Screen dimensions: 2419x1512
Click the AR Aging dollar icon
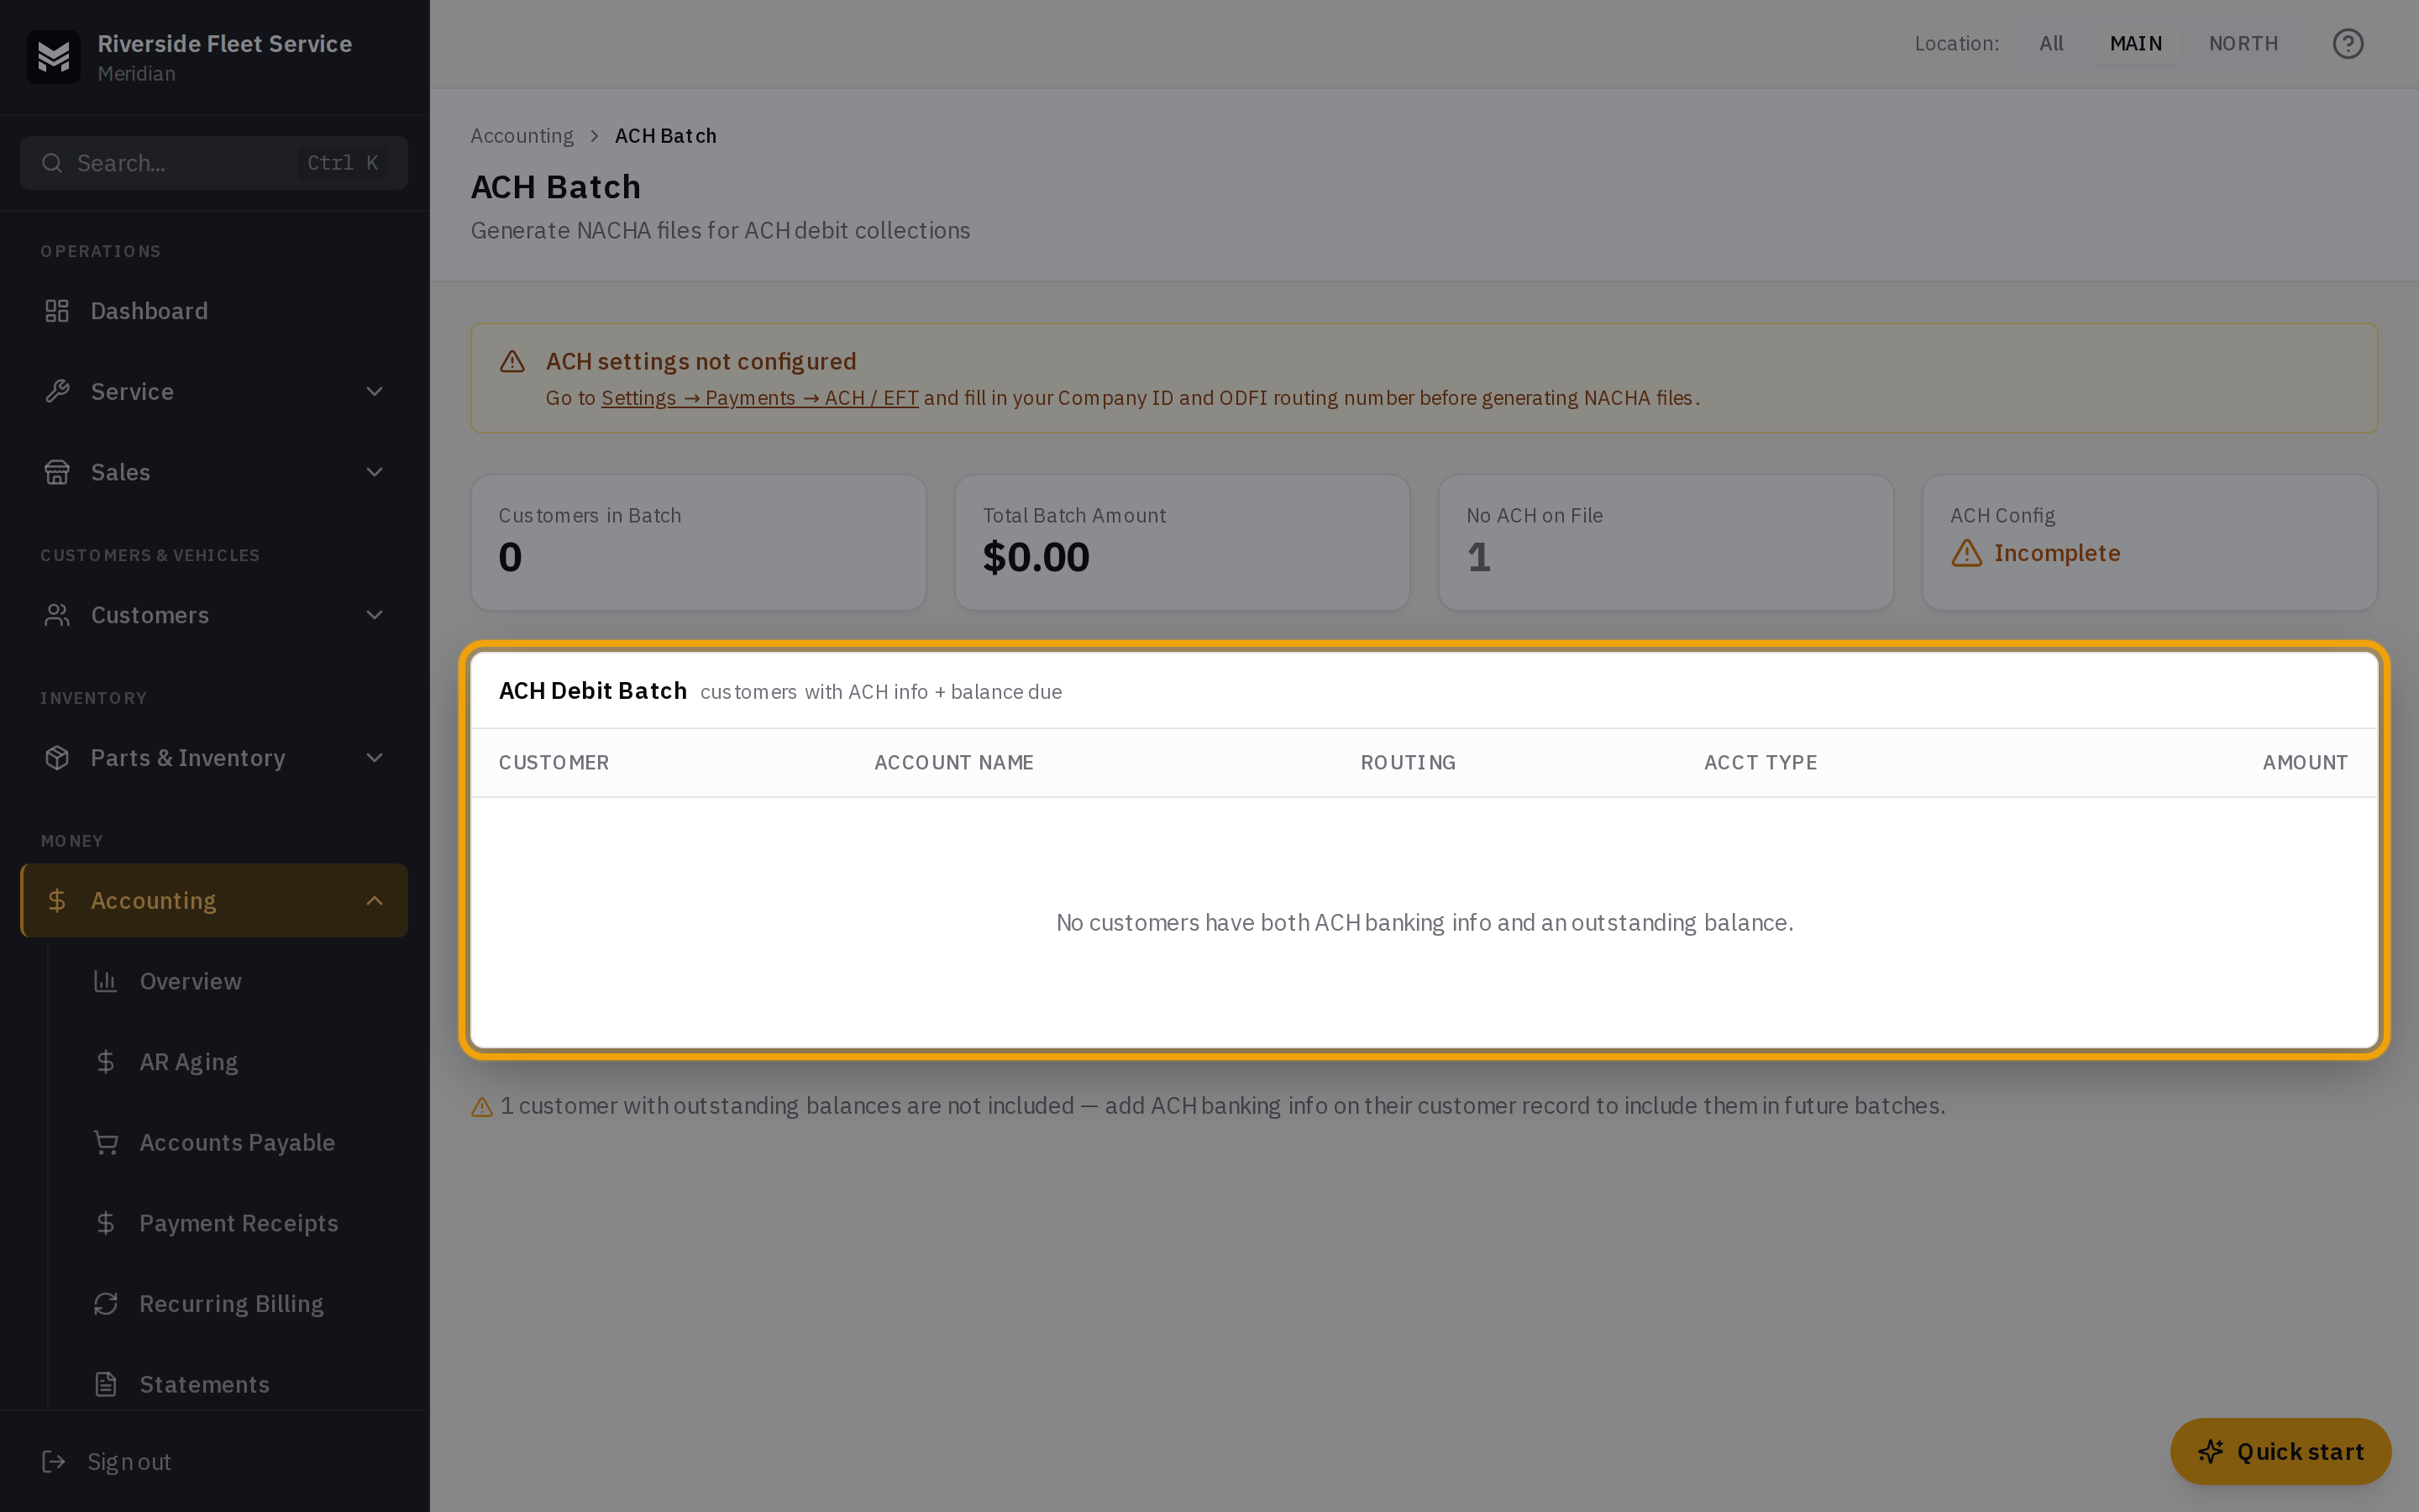(x=106, y=1062)
